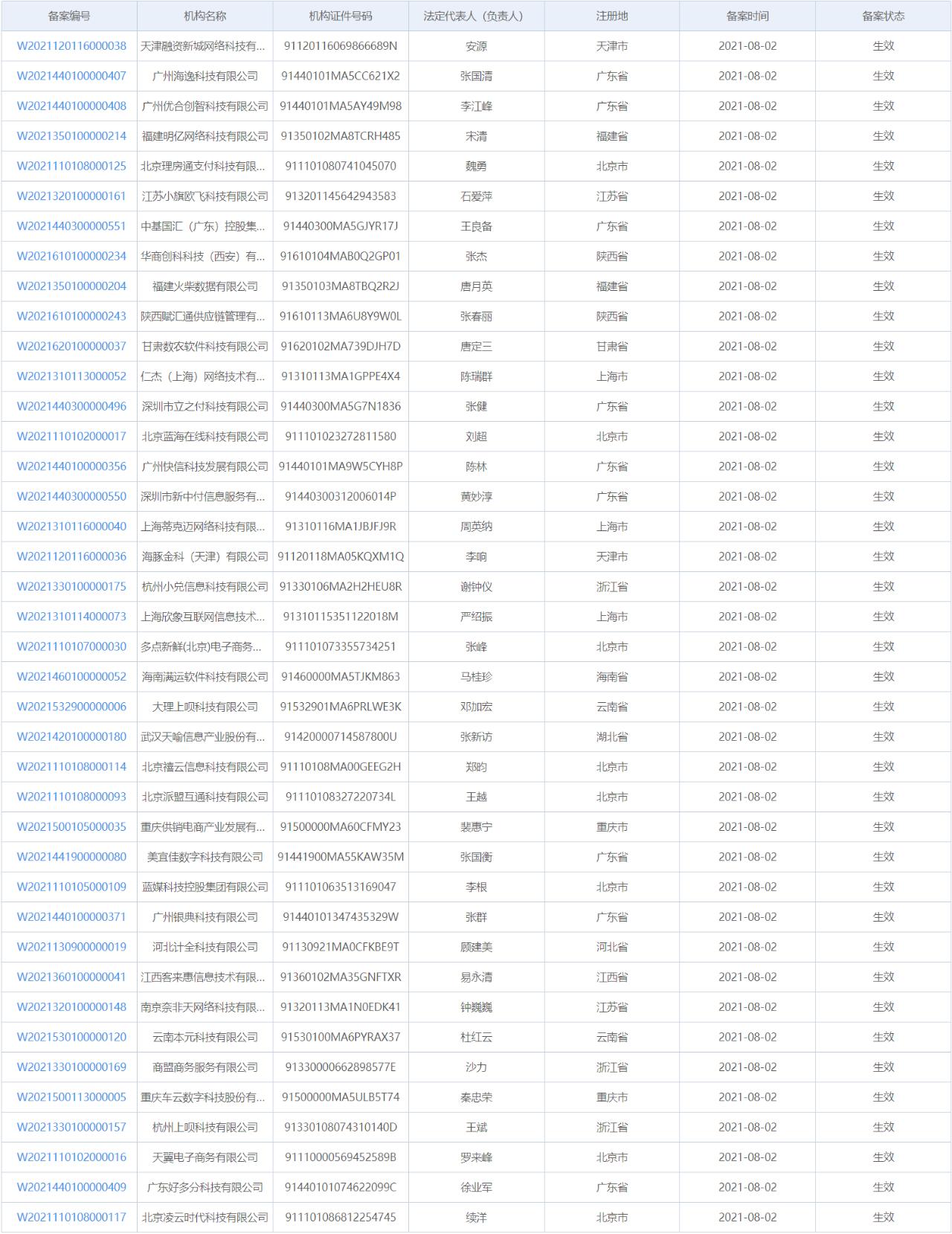Open record W2021350100000214 link
Image resolution: width=952 pixels, height=1234 pixels.
click(x=71, y=136)
